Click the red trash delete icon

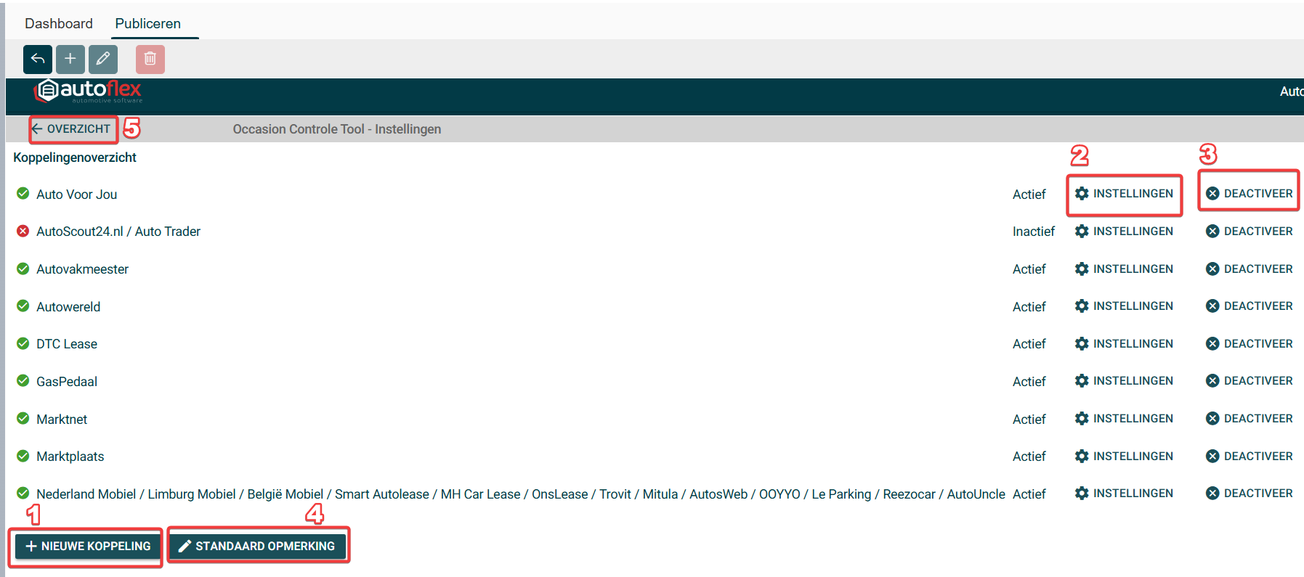pos(150,59)
